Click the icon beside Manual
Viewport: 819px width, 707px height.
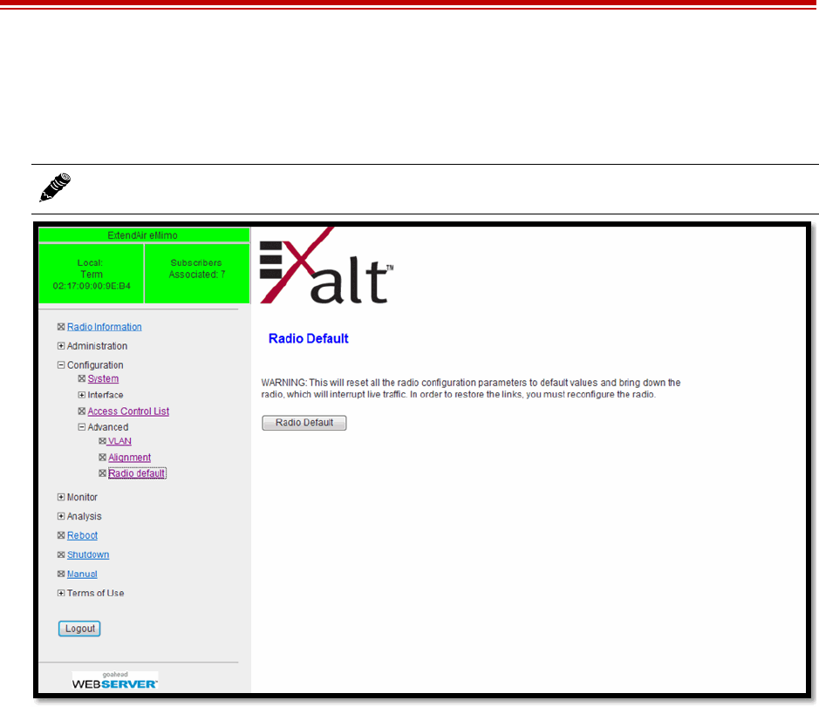(x=61, y=574)
